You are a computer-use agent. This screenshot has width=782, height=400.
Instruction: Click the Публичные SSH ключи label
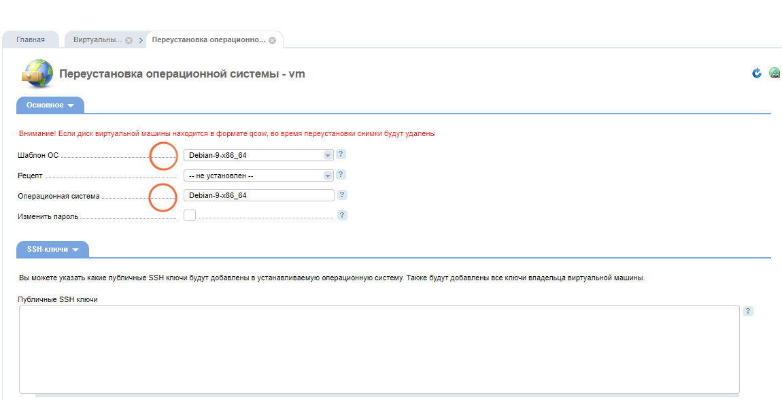[x=57, y=299]
